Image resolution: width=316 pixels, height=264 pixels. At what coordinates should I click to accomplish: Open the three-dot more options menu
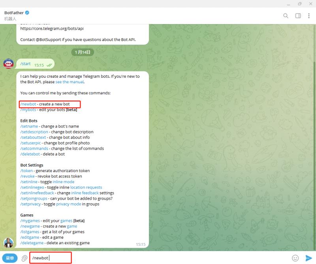(x=309, y=16)
